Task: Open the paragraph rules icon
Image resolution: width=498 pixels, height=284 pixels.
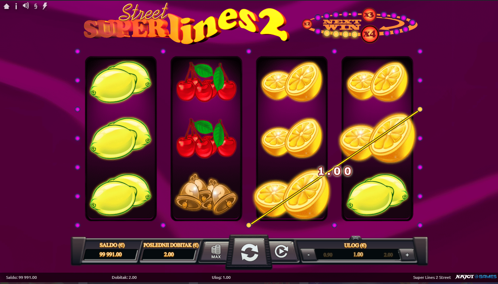Action: (x=36, y=6)
